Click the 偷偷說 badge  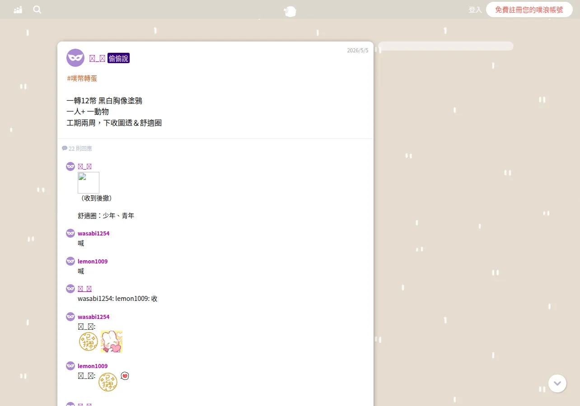click(x=118, y=58)
